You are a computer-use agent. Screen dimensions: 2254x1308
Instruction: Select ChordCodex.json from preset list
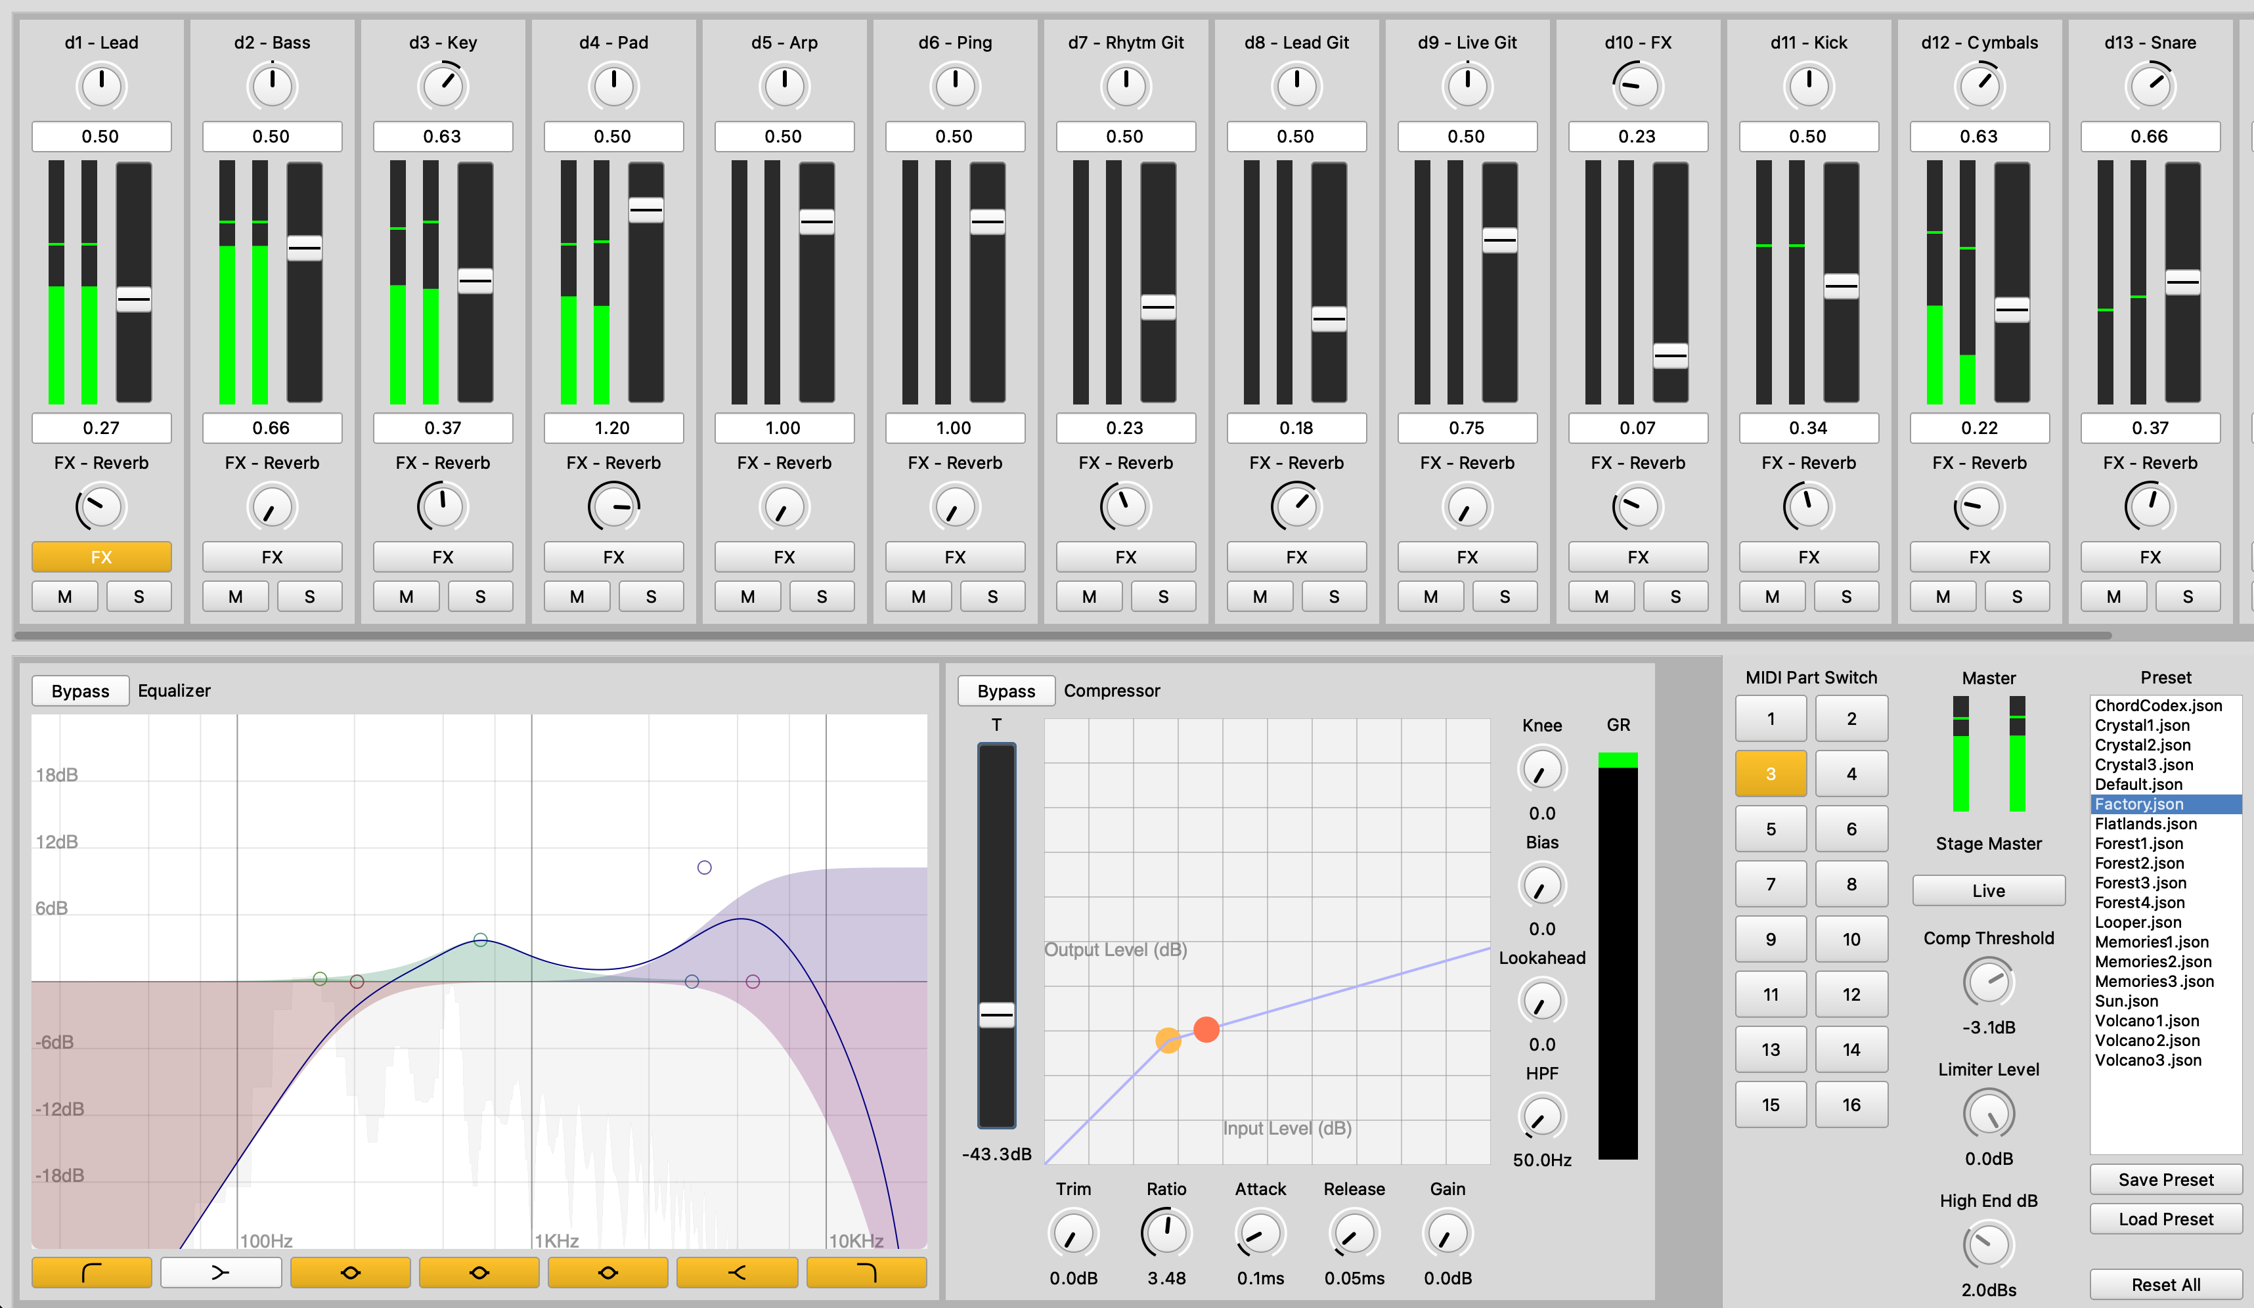coord(2165,705)
